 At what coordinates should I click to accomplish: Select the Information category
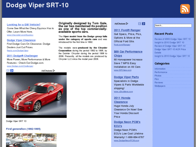click(x=160, y=69)
